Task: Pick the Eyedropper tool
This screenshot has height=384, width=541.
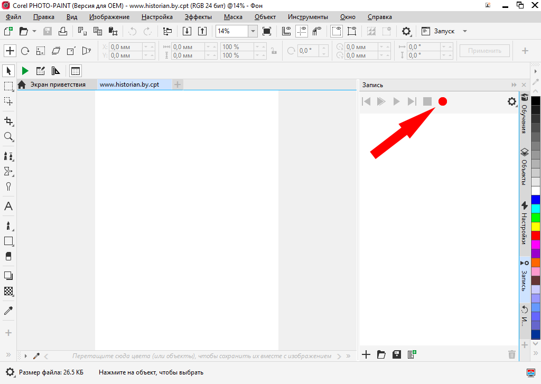Action: click(8, 311)
